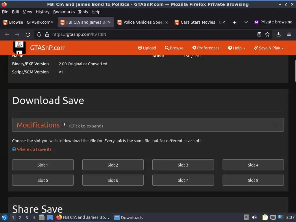Click the taskbar clock
The height and width of the screenshot is (222, 296).
tap(290, 217)
